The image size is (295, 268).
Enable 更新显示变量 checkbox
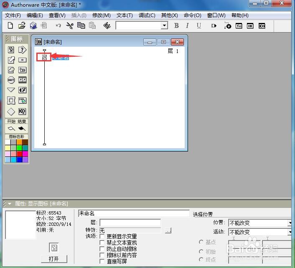(x=102, y=236)
